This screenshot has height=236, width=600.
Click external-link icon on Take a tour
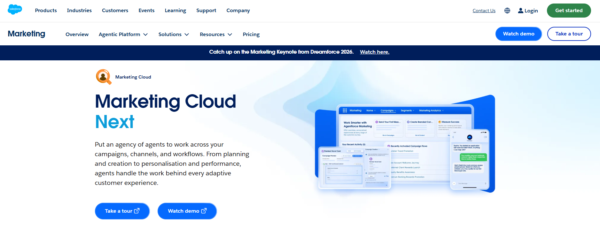pos(137,211)
